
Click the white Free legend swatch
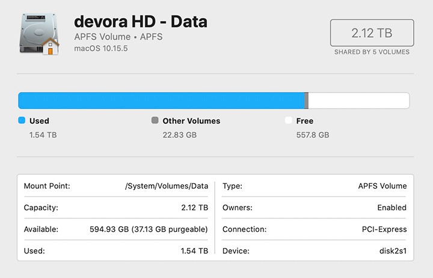[289, 121]
